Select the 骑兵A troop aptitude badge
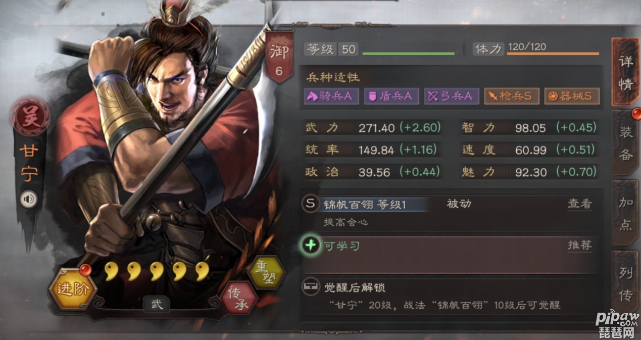Screen dimensions: 641x340 click(x=331, y=96)
